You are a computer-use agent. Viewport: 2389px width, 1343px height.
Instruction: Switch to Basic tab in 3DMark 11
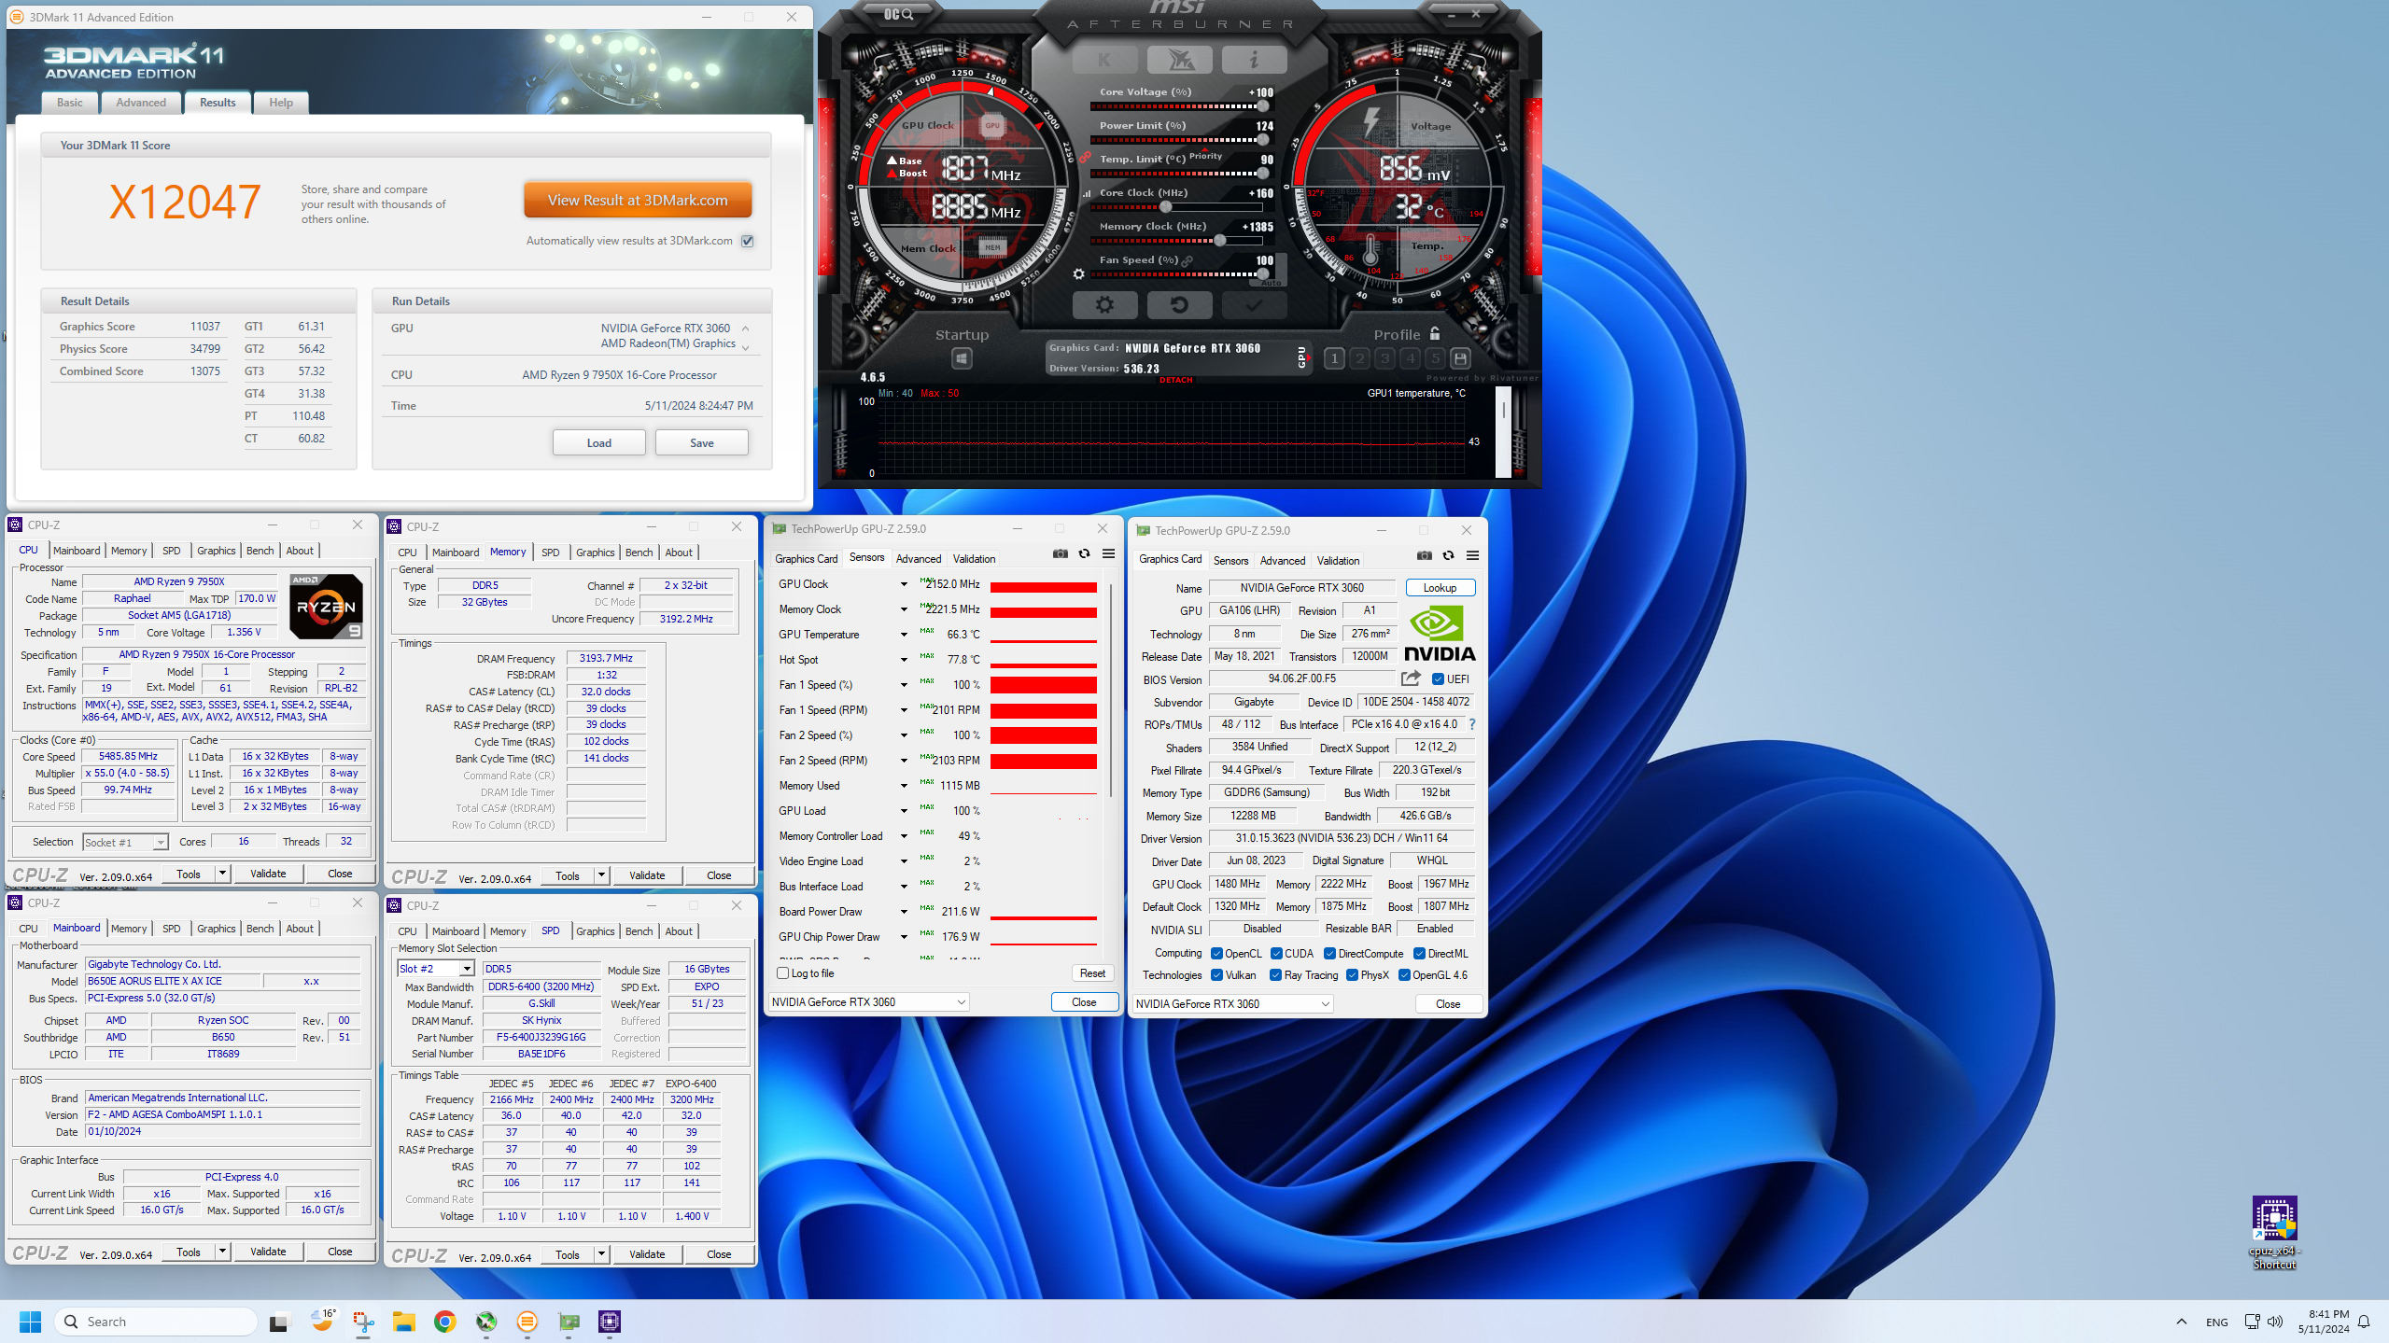coord(70,103)
